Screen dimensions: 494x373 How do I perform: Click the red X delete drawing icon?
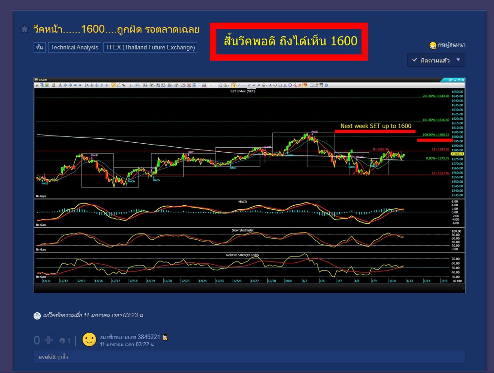tap(300, 85)
